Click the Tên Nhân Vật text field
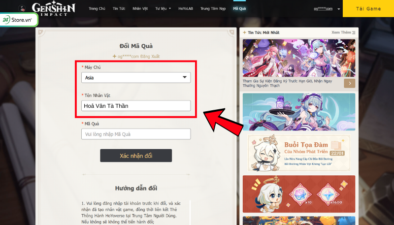Viewport: 394px width, 225px height. (x=136, y=106)
